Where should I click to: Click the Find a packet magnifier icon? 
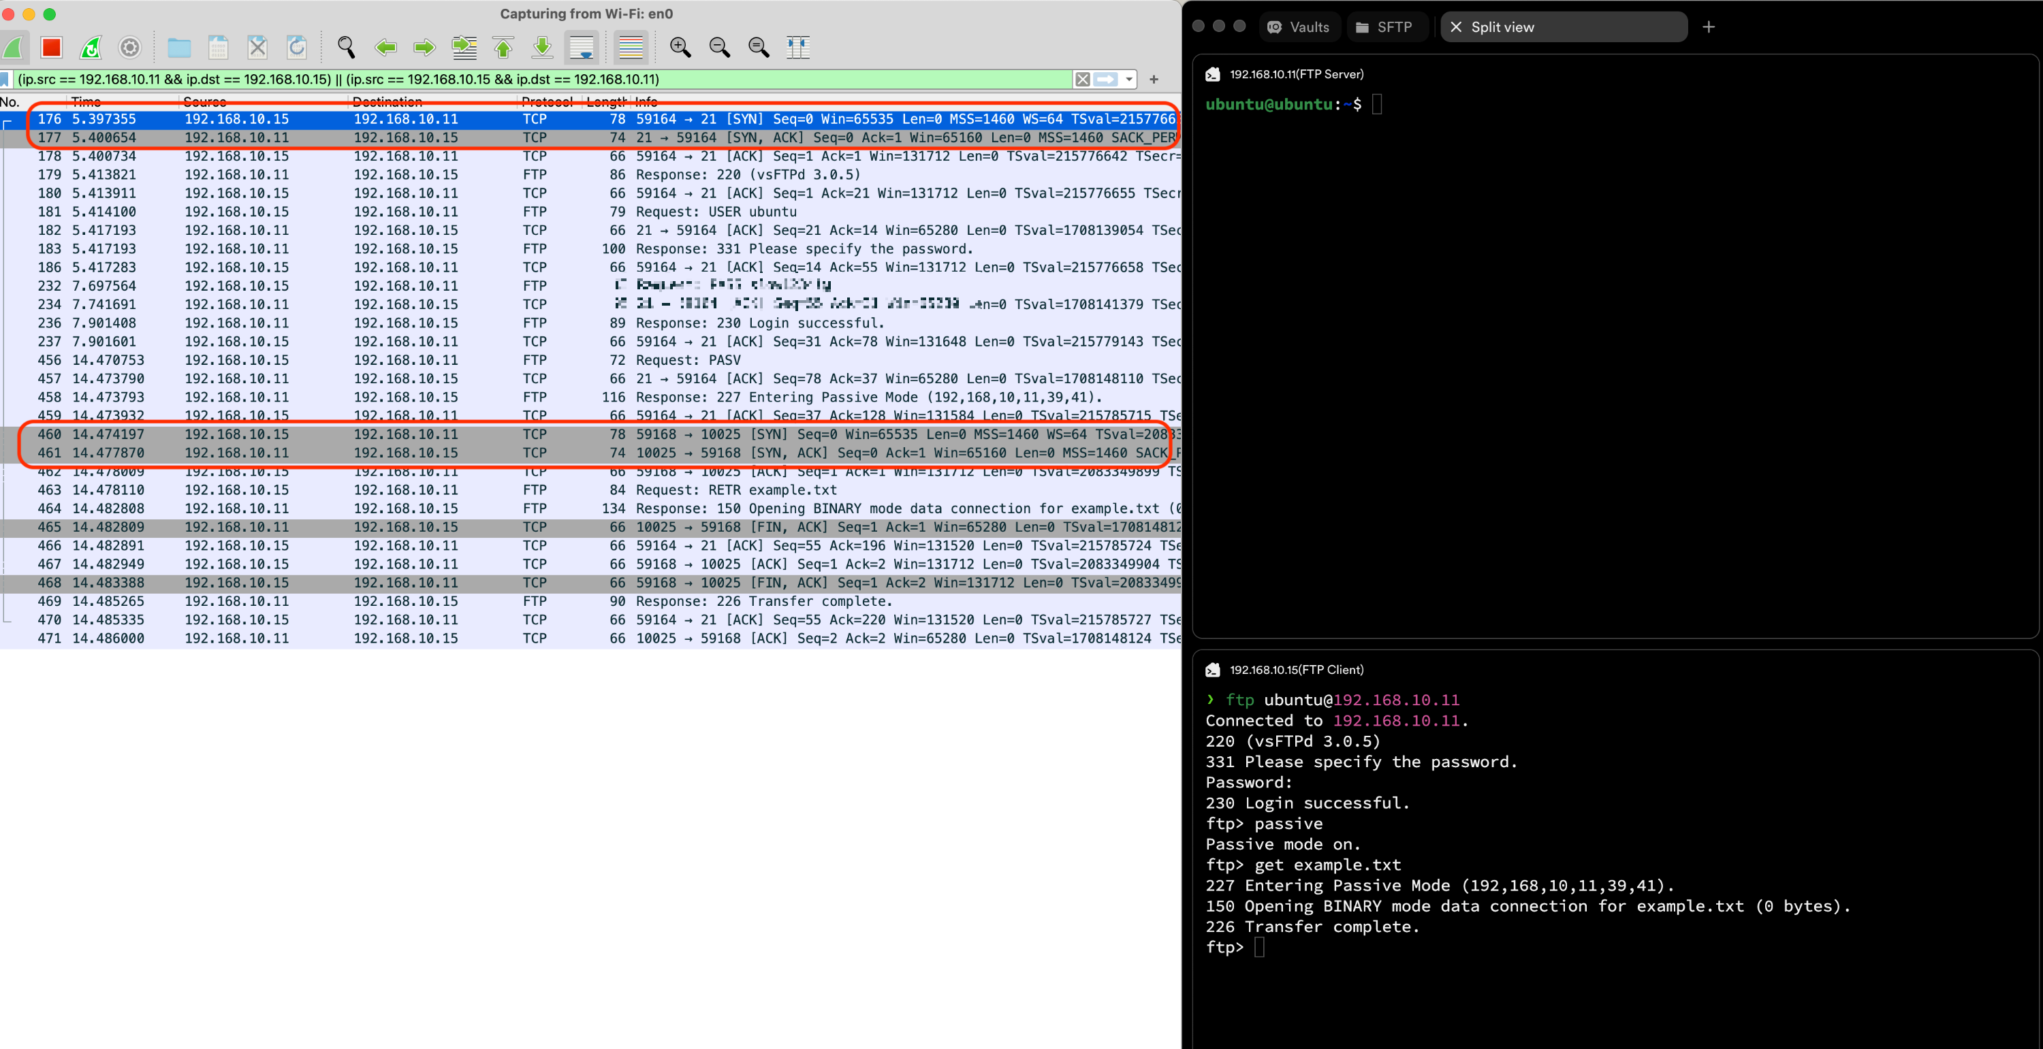click(346, 48)
